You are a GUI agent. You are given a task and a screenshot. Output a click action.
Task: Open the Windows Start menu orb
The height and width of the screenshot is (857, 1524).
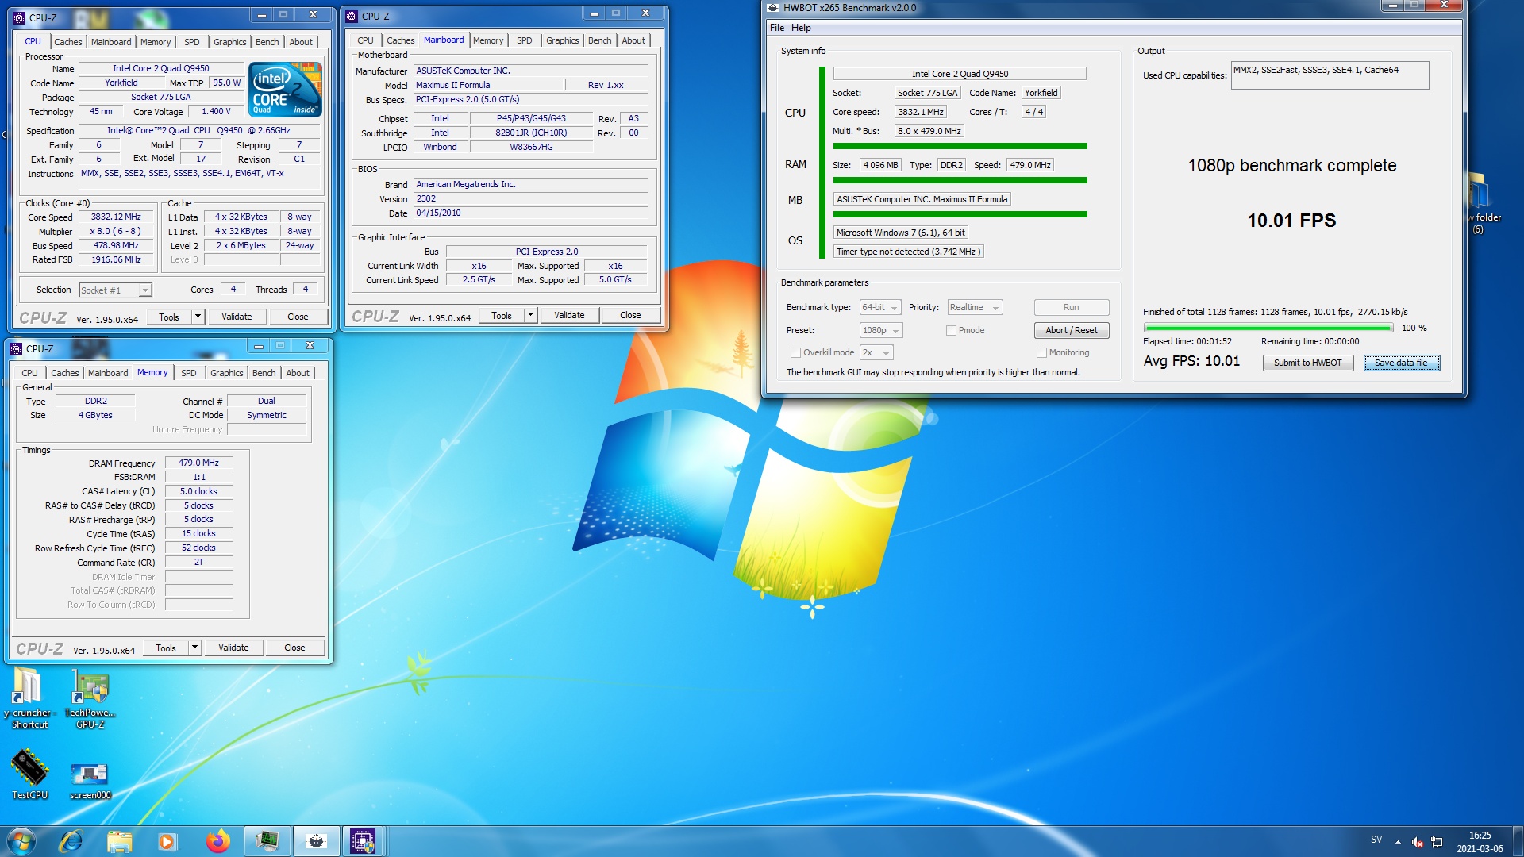(x=21, y=841)
